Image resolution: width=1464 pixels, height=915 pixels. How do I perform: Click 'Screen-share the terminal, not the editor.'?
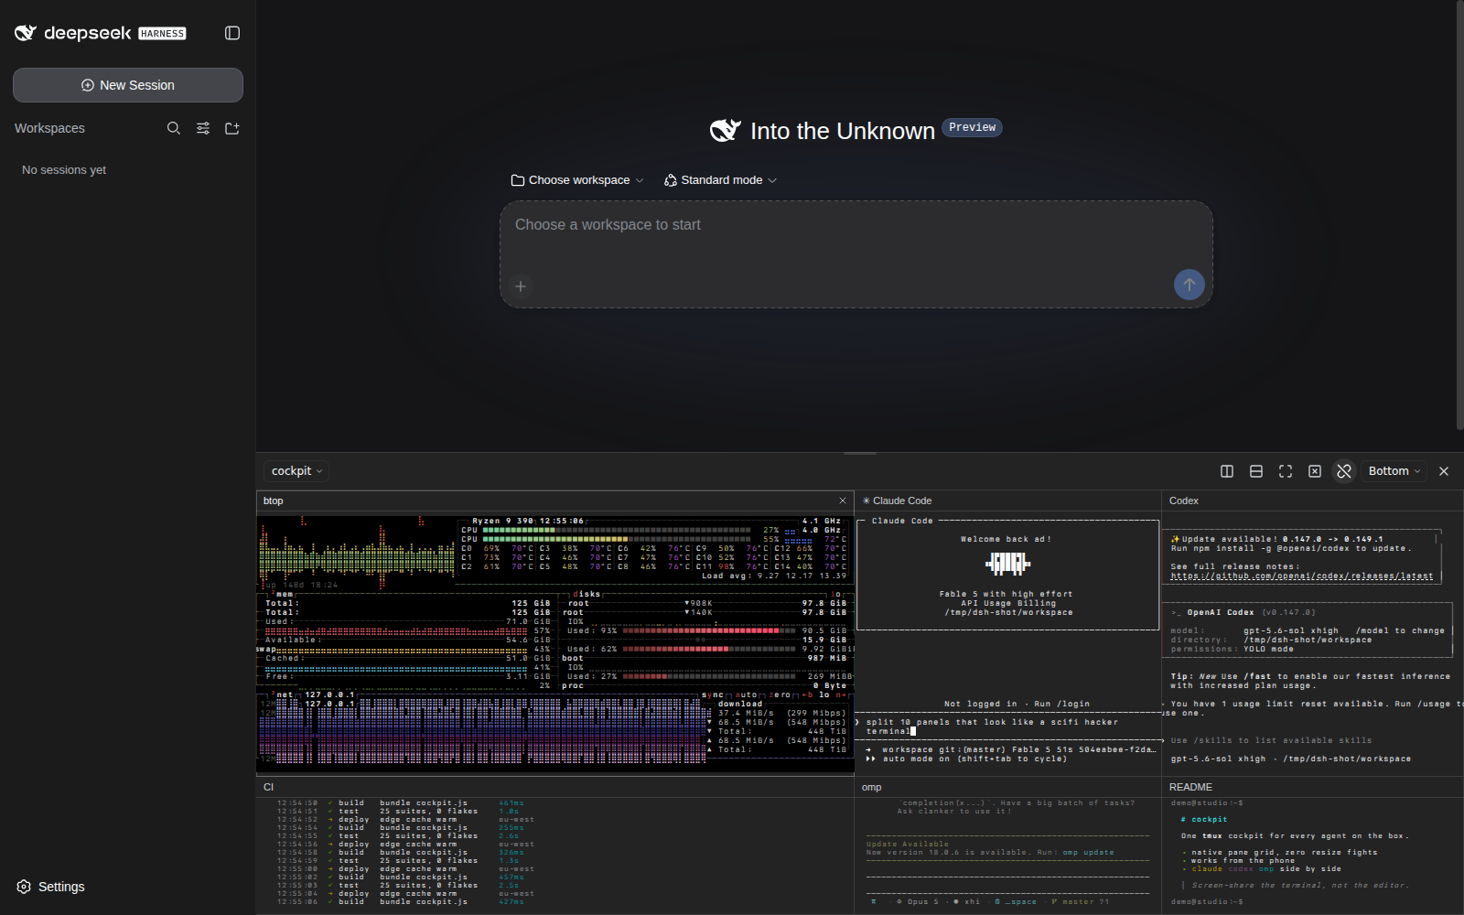tap(1299, 885)
